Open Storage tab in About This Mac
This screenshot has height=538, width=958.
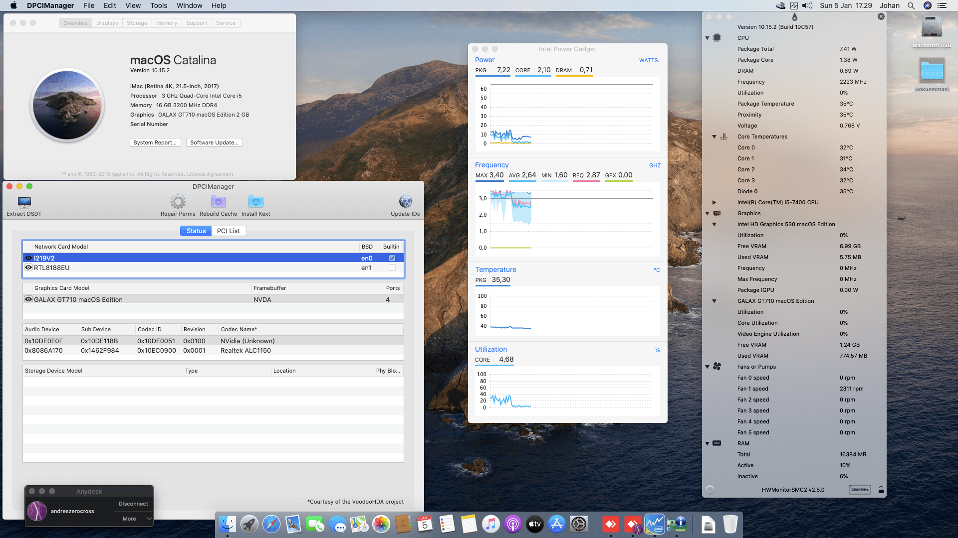click(x=137, y=23)
